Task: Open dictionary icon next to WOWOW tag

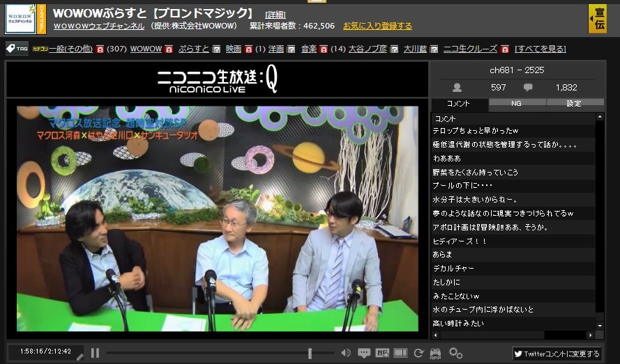Action: [x=169, y=49]
